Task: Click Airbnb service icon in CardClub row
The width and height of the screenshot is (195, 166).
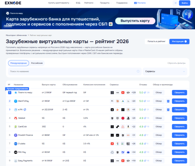Action: [x=123, y=127]
